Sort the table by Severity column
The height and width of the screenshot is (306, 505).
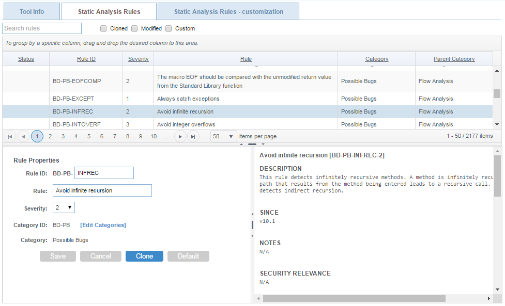click(x=138, y=59)
